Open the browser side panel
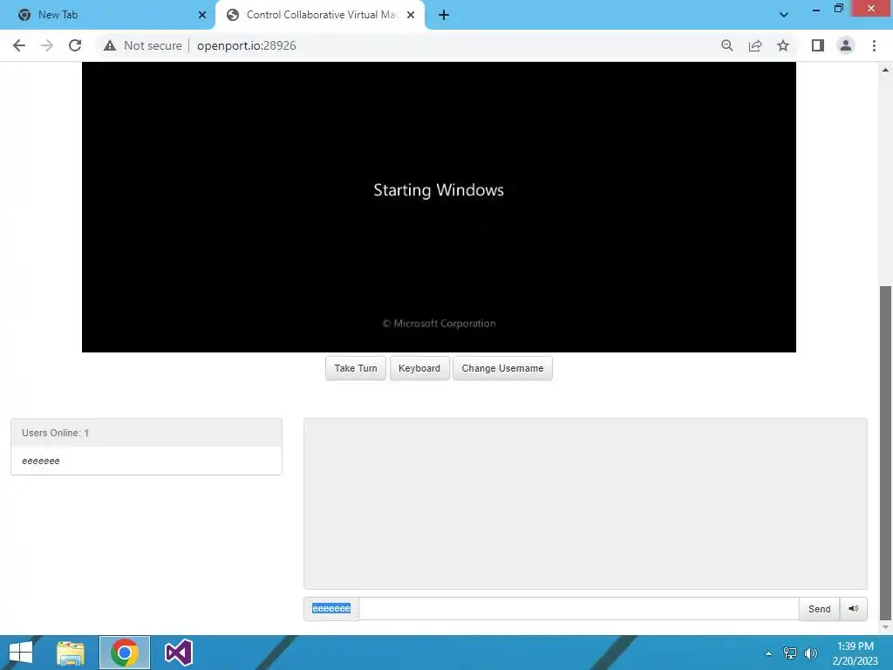This screenshot has height=670, width=893. (x=818, y=45)
